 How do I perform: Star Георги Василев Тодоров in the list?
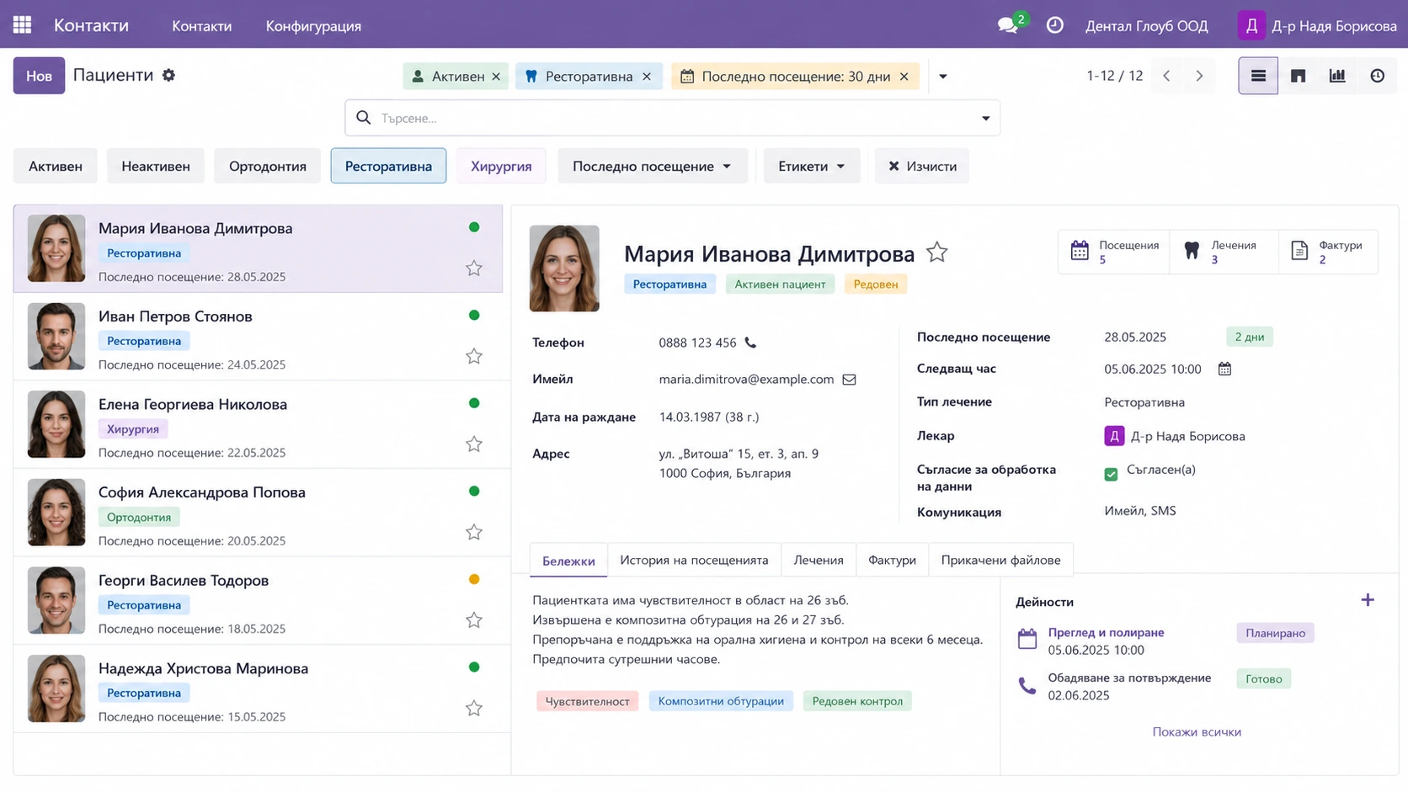point(474,620)
